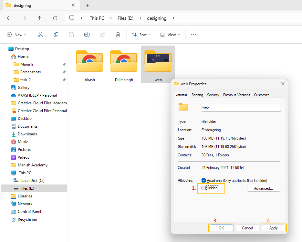Viewport: 302px width, 242px height.
Task: Enable the Hidden attribute checkbox
Action: click(x=203, y=188)
